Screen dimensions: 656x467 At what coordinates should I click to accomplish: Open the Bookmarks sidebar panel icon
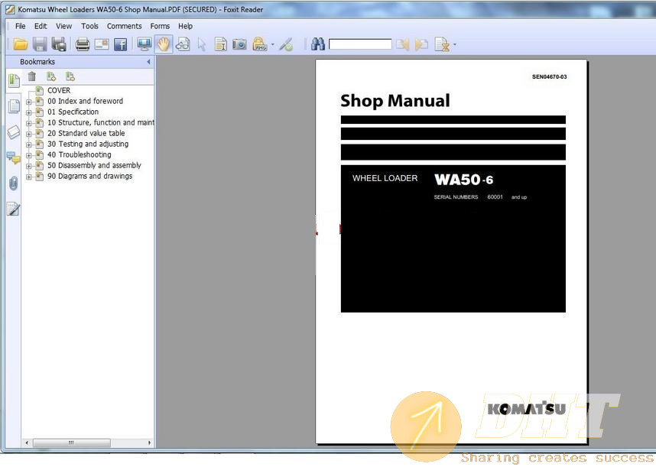[14, 80]
